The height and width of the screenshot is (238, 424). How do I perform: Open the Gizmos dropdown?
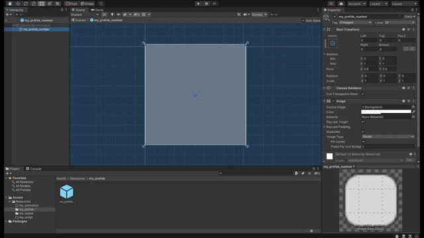pyautogui.click(x=259, y=15)
